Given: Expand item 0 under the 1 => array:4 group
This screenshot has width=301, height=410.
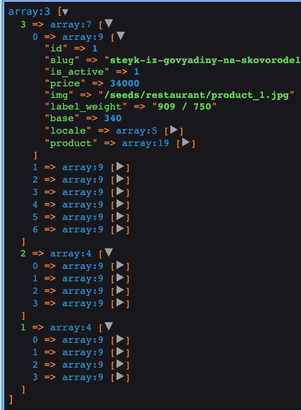Looking at the screenshot, I should (120, 339).
